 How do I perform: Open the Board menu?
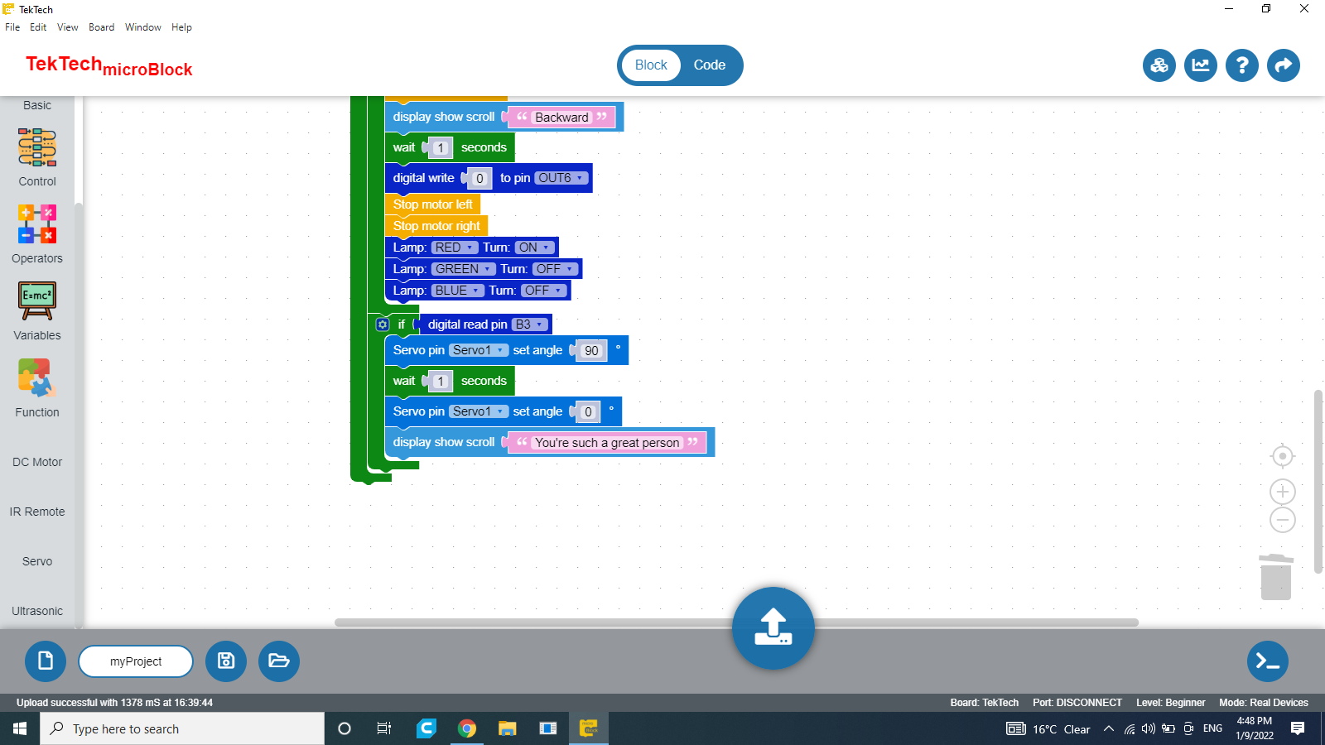click(x=102, y=27)
